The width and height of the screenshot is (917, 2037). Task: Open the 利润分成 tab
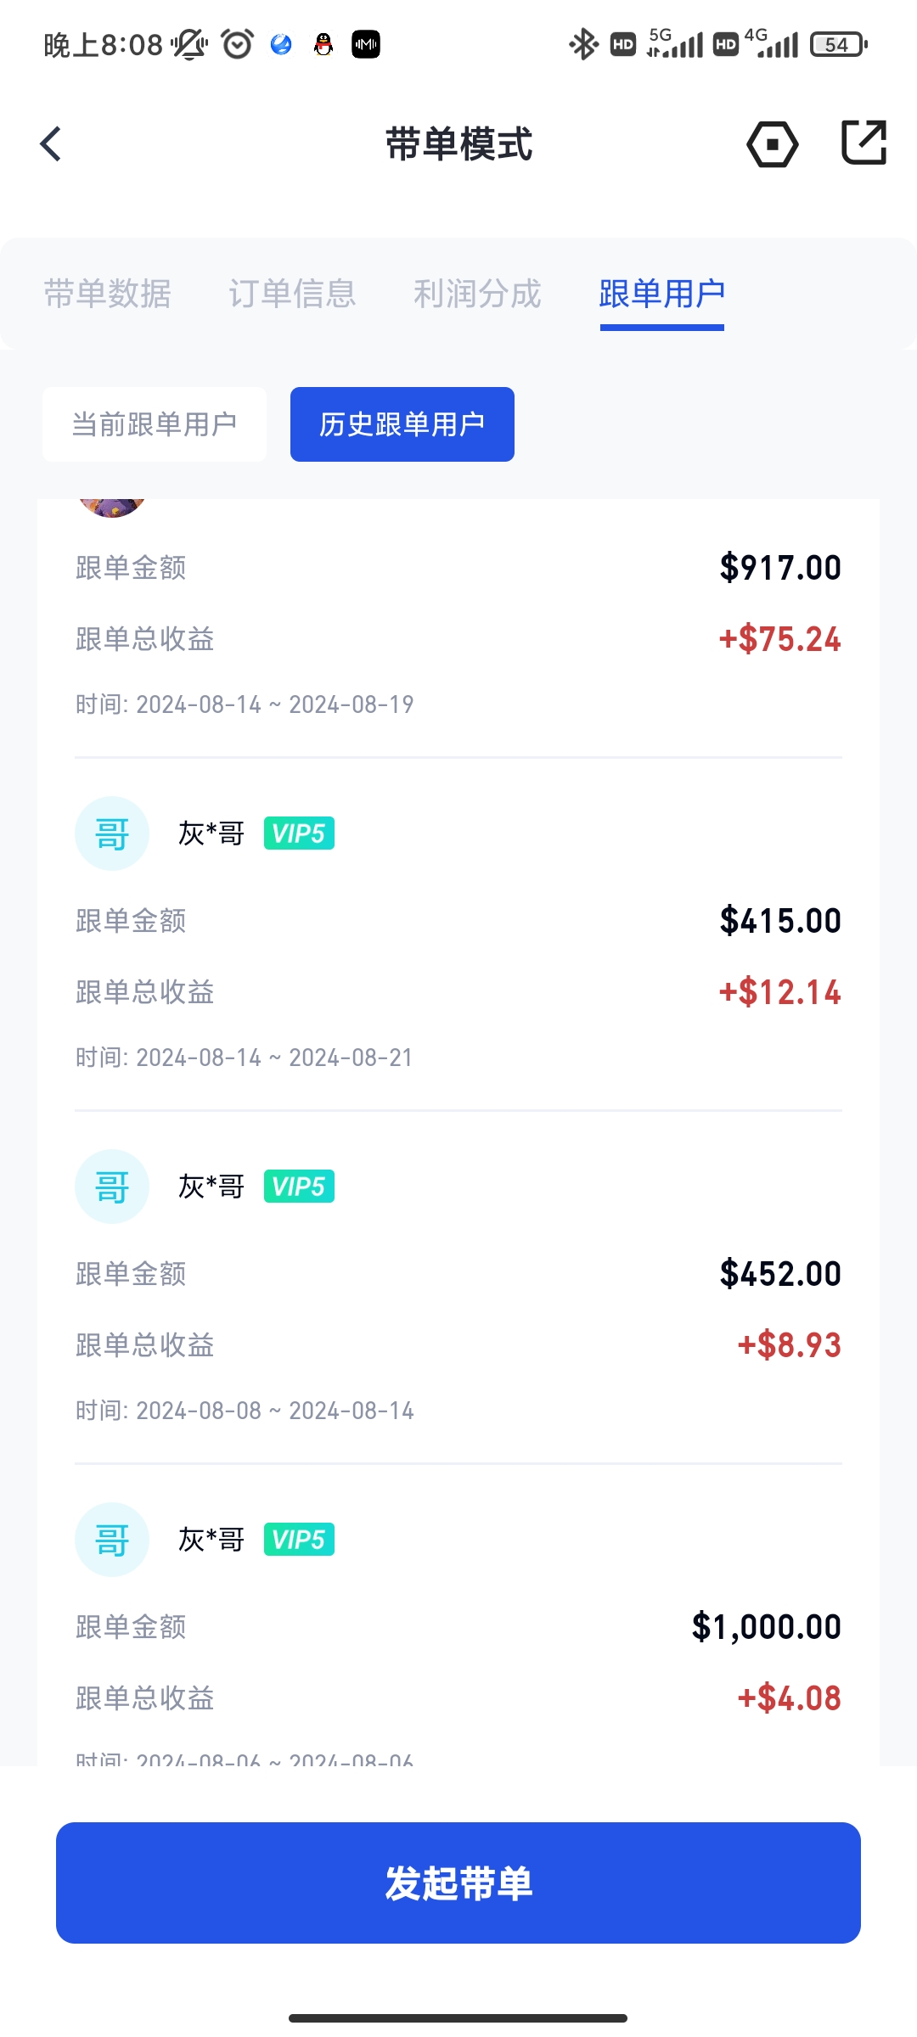point(477,294)
